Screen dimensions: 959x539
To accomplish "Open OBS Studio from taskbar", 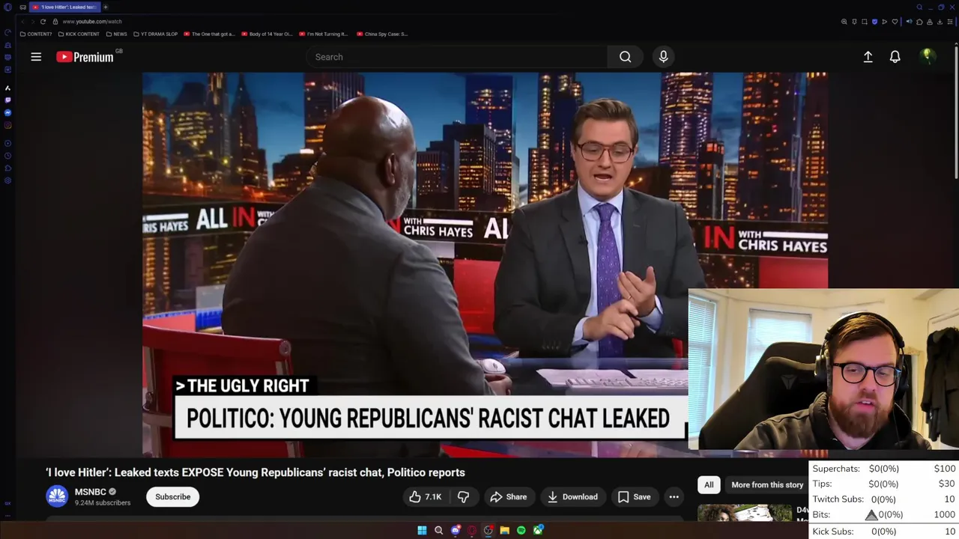I will pos(488,530).
